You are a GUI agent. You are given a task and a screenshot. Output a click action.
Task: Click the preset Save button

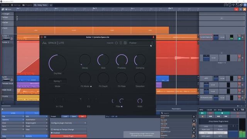coord(74,117)
